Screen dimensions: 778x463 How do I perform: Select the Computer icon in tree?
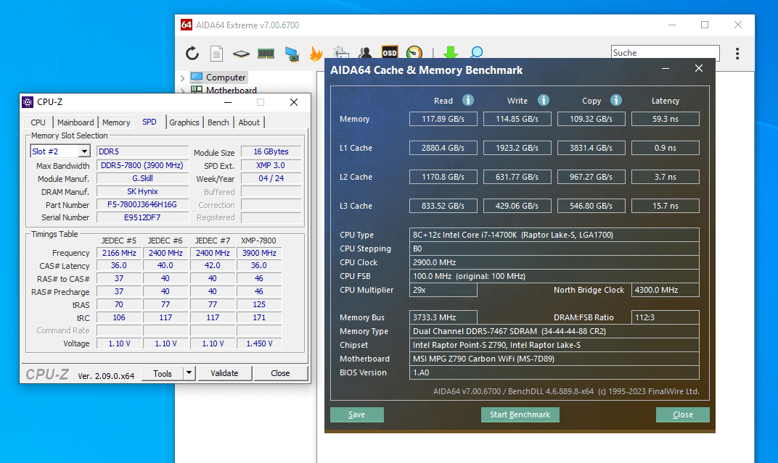point(197,78)
